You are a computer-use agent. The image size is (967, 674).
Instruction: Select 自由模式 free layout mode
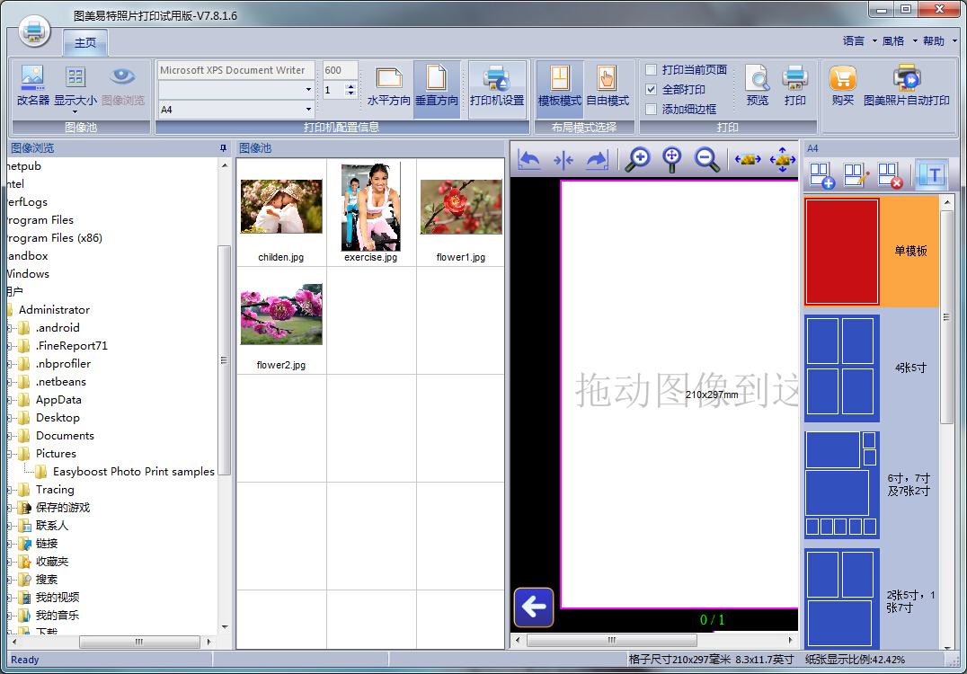608,88
